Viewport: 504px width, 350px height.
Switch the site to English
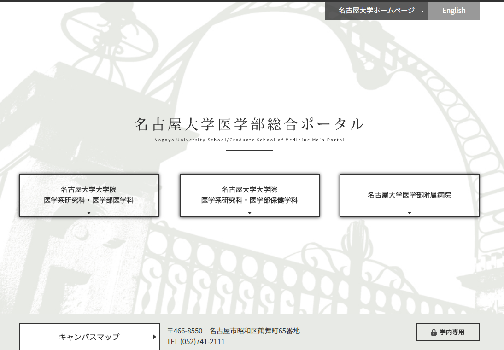[454, 11]
